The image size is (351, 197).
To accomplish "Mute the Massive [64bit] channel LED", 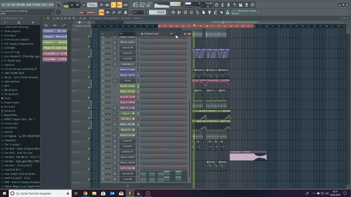I will tap(103, 157).
